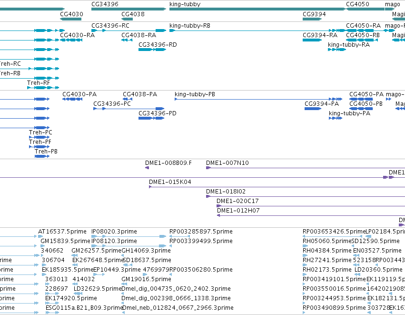Click the AT16537.5prime EST label

point(62,232)
